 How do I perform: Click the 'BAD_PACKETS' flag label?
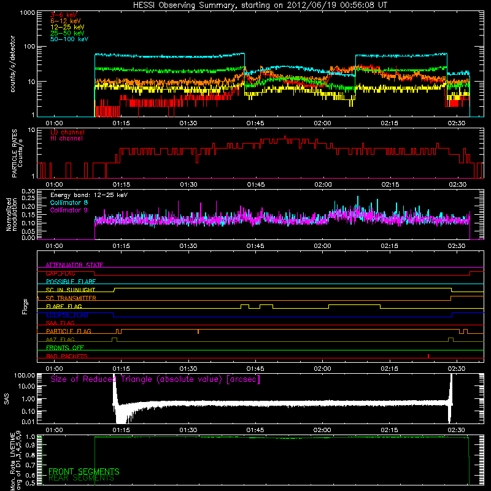click(x=67, y=356)
